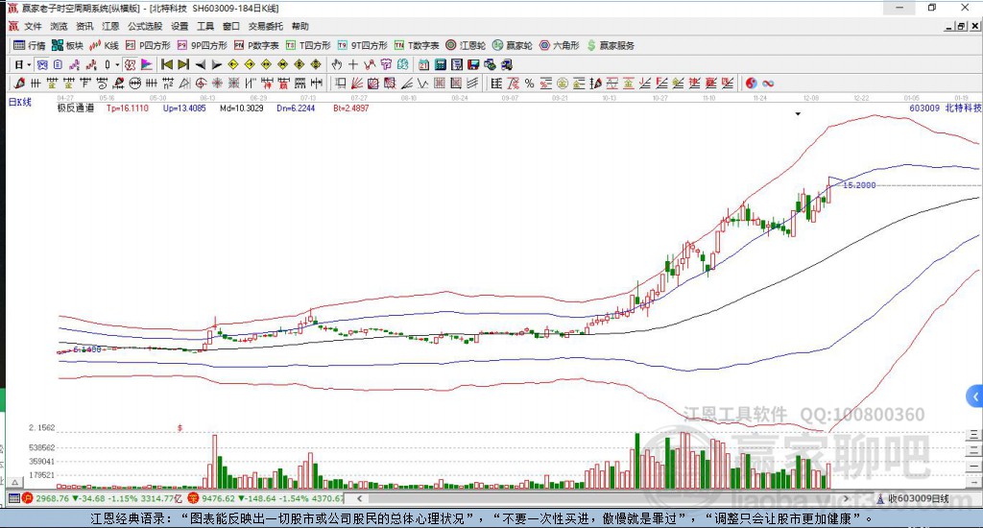The image size is (983, 528).
Task: Collapse volume panel with up triangle button
Action: click(15, 483)
